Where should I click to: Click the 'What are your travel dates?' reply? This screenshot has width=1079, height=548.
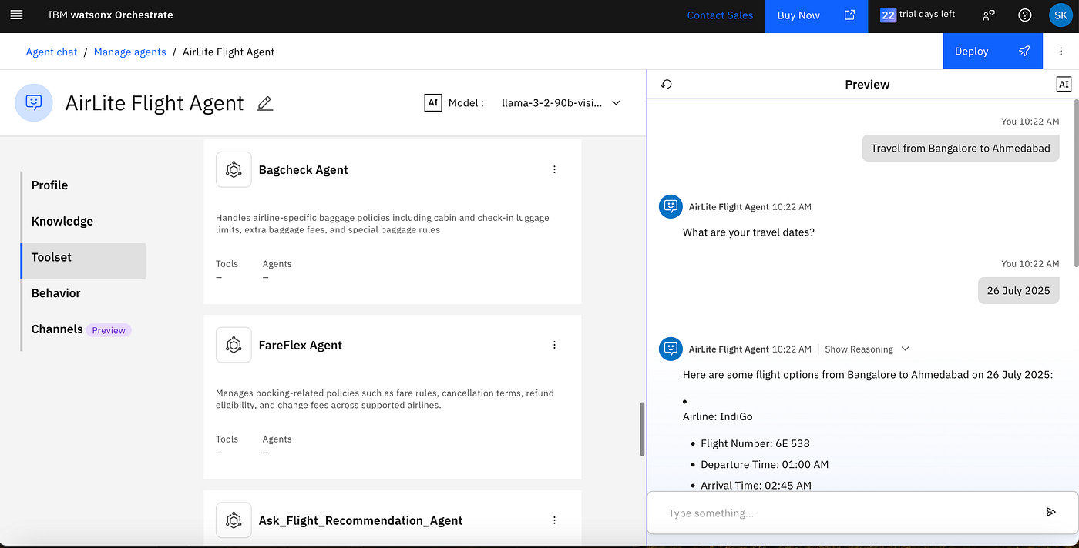pyautogui.click(x=748, y=232)
